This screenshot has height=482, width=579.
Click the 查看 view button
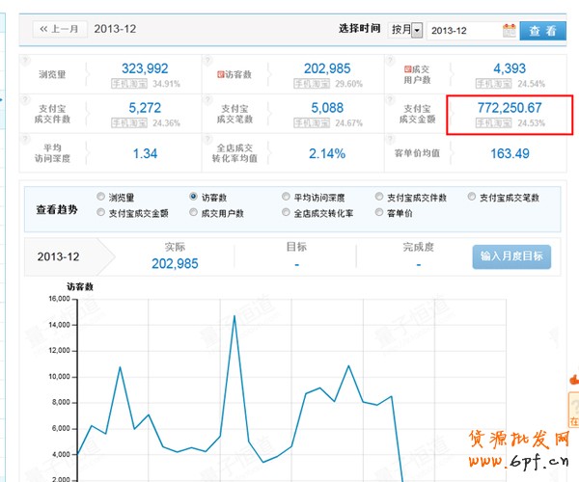point(542,31)
